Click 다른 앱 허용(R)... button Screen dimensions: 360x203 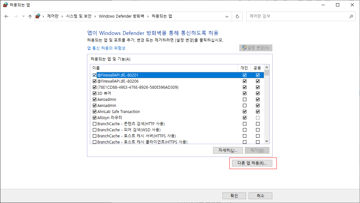[x=252, y=163]
